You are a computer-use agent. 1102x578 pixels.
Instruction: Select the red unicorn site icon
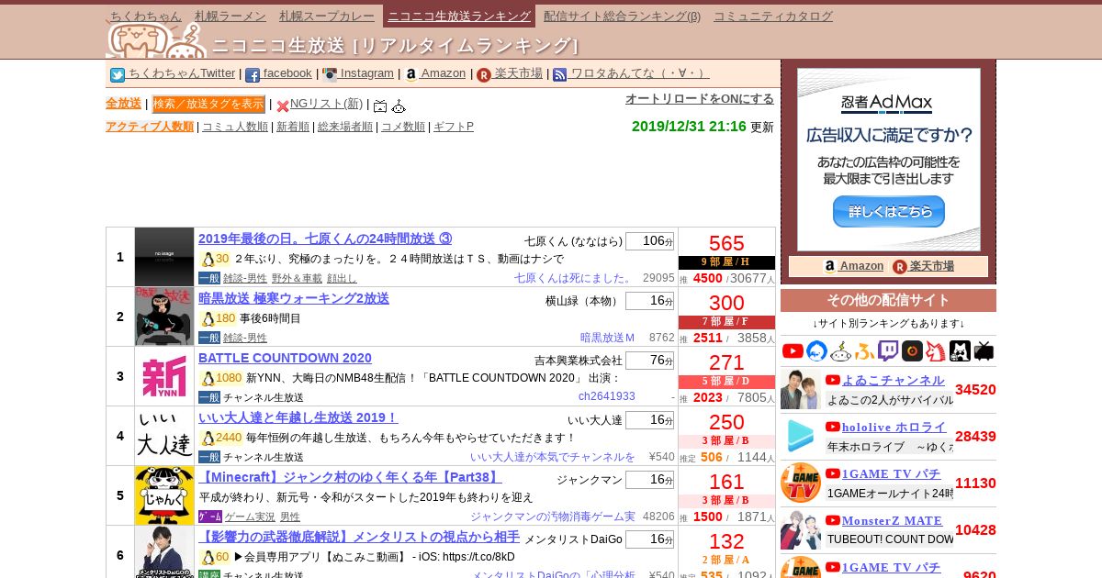pyautogui.click(x=936, y=350)
